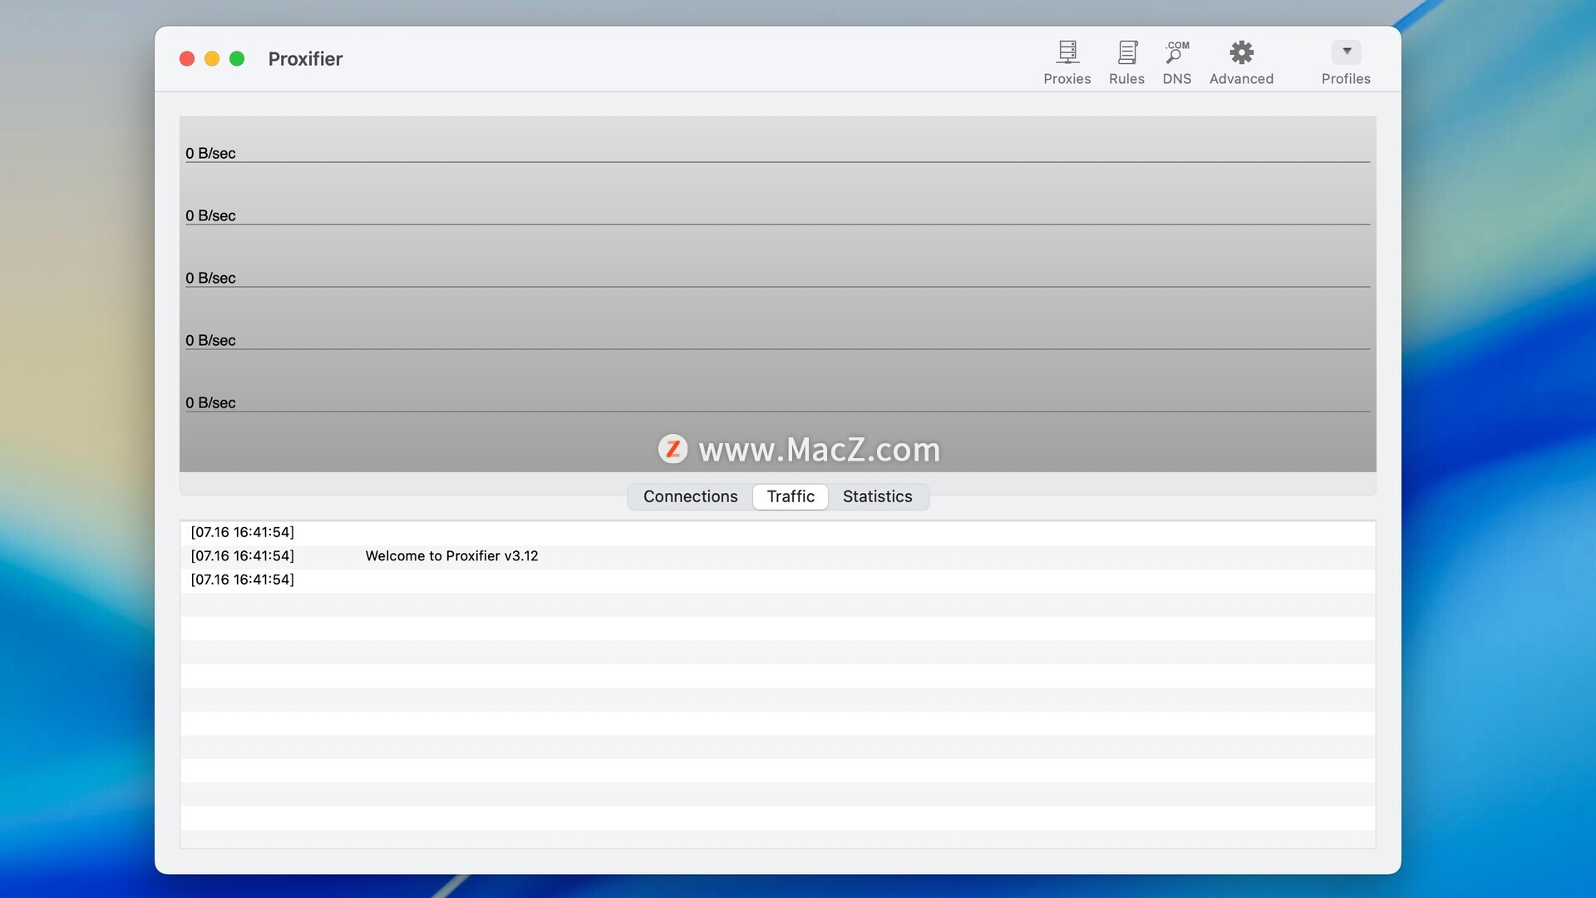Open the Advanced gear menu
This screenshot has height=898, width=1596.
click(x=1241, y=62)
